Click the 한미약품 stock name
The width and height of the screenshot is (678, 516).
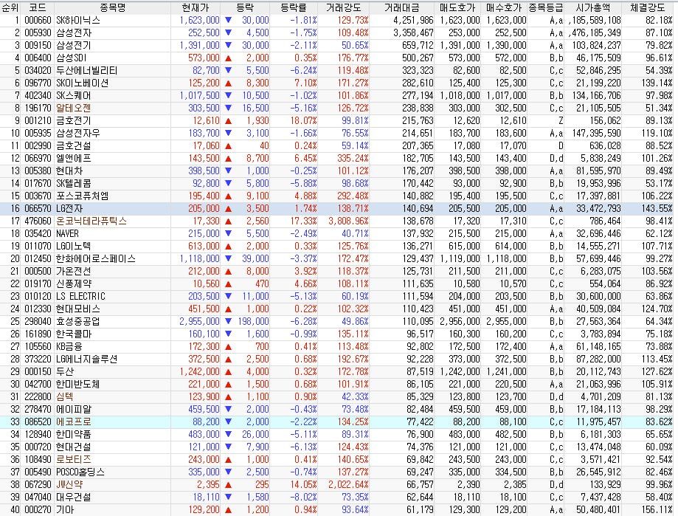tap(74, 434)
